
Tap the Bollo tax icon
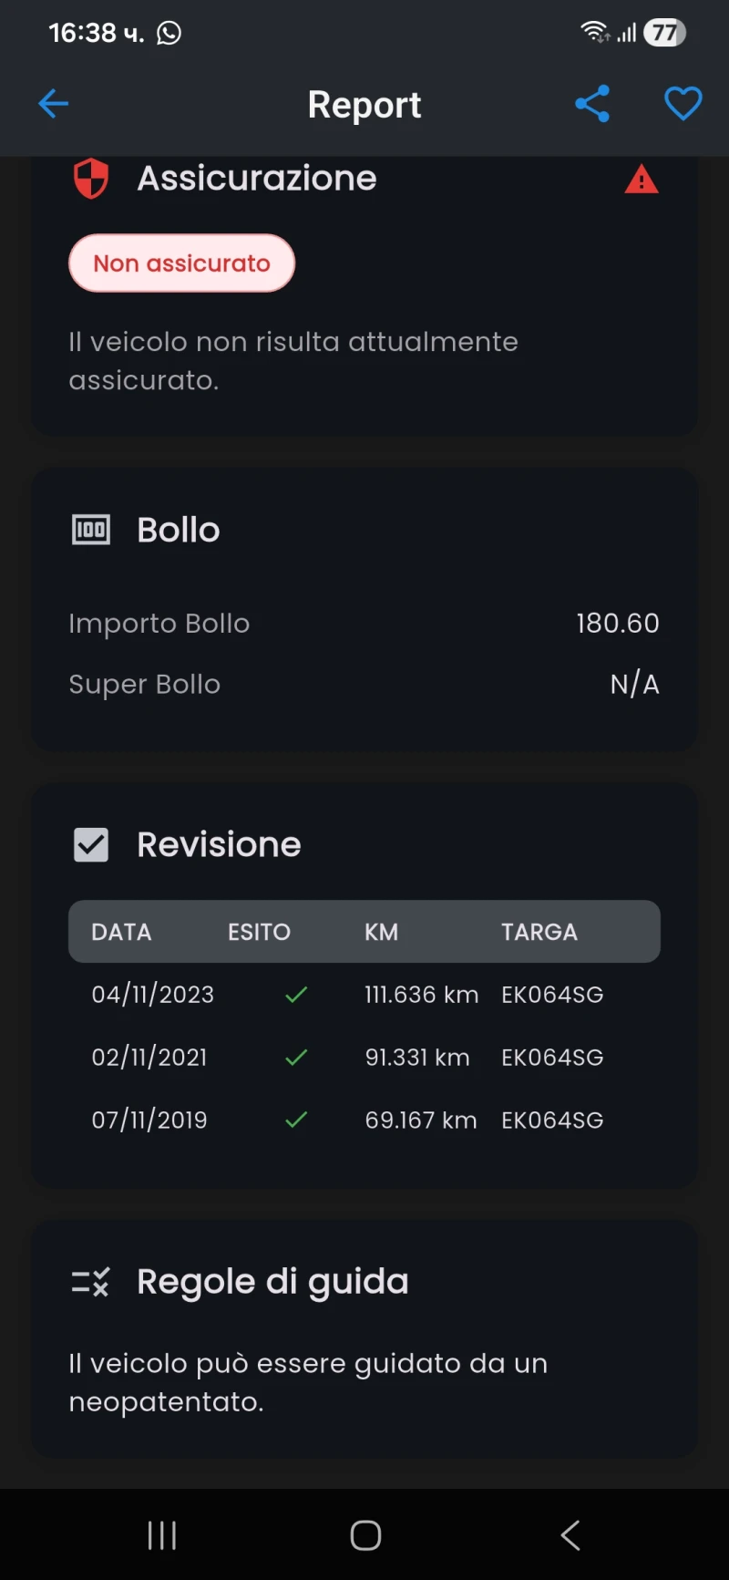(91, 530)
